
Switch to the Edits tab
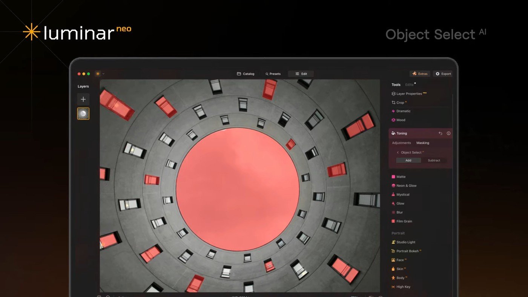pyautogui.click(x=409, y=85)
